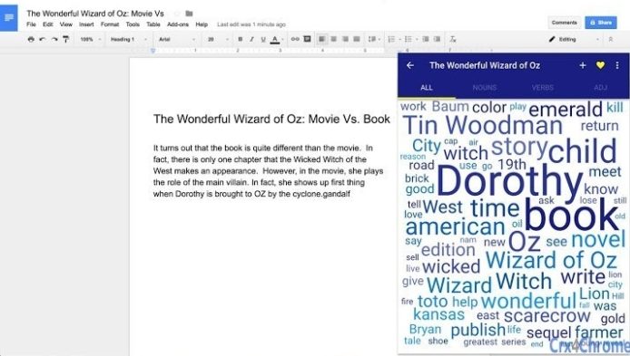The height and width of the screenshot is (356, 630).
Task: Open the Format menu
Action: 110,24
